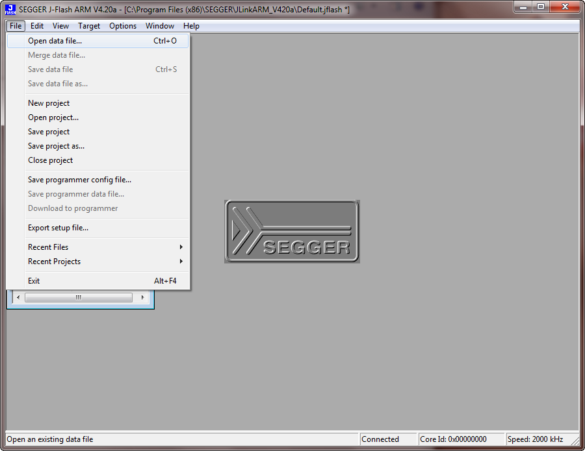Screen dimensions: 585x451
Task: Choose Save programmer config file...
Action: [x=79, y=180]
